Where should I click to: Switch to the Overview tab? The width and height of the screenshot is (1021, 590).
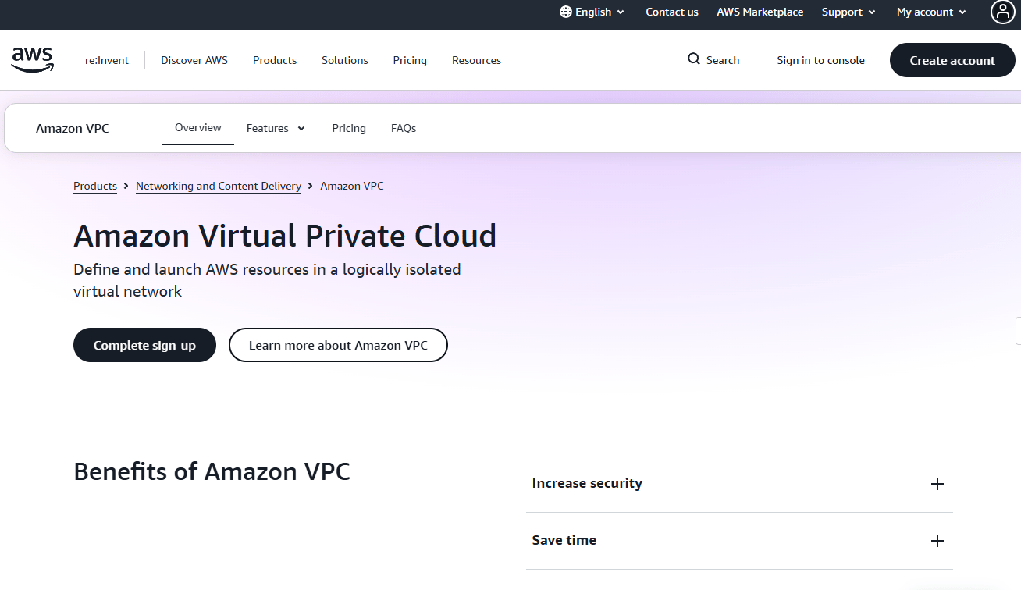pyautogui.click(x=198, y=127)
